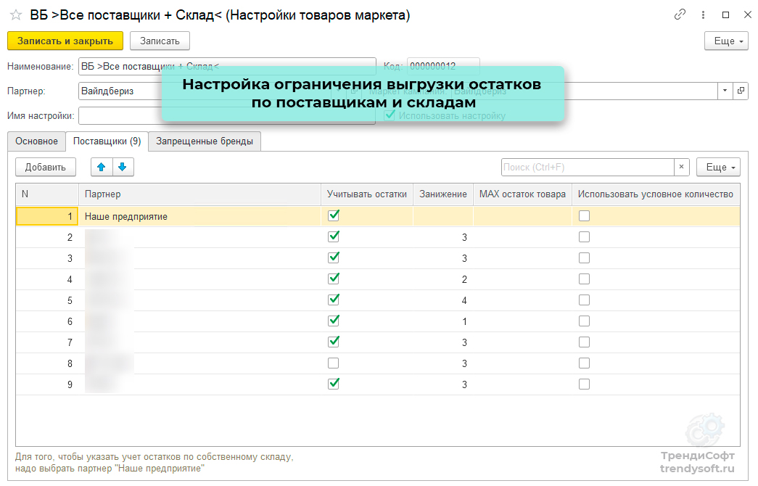Image resolution: width=758 pixels, height=486 pixels.
Task: Toggle Учитывать остатки checkbox in row 5
Action: coord(334,300)
